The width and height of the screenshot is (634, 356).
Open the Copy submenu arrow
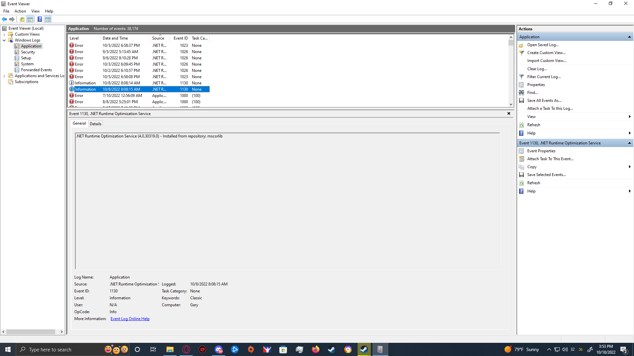click(629, 167)
